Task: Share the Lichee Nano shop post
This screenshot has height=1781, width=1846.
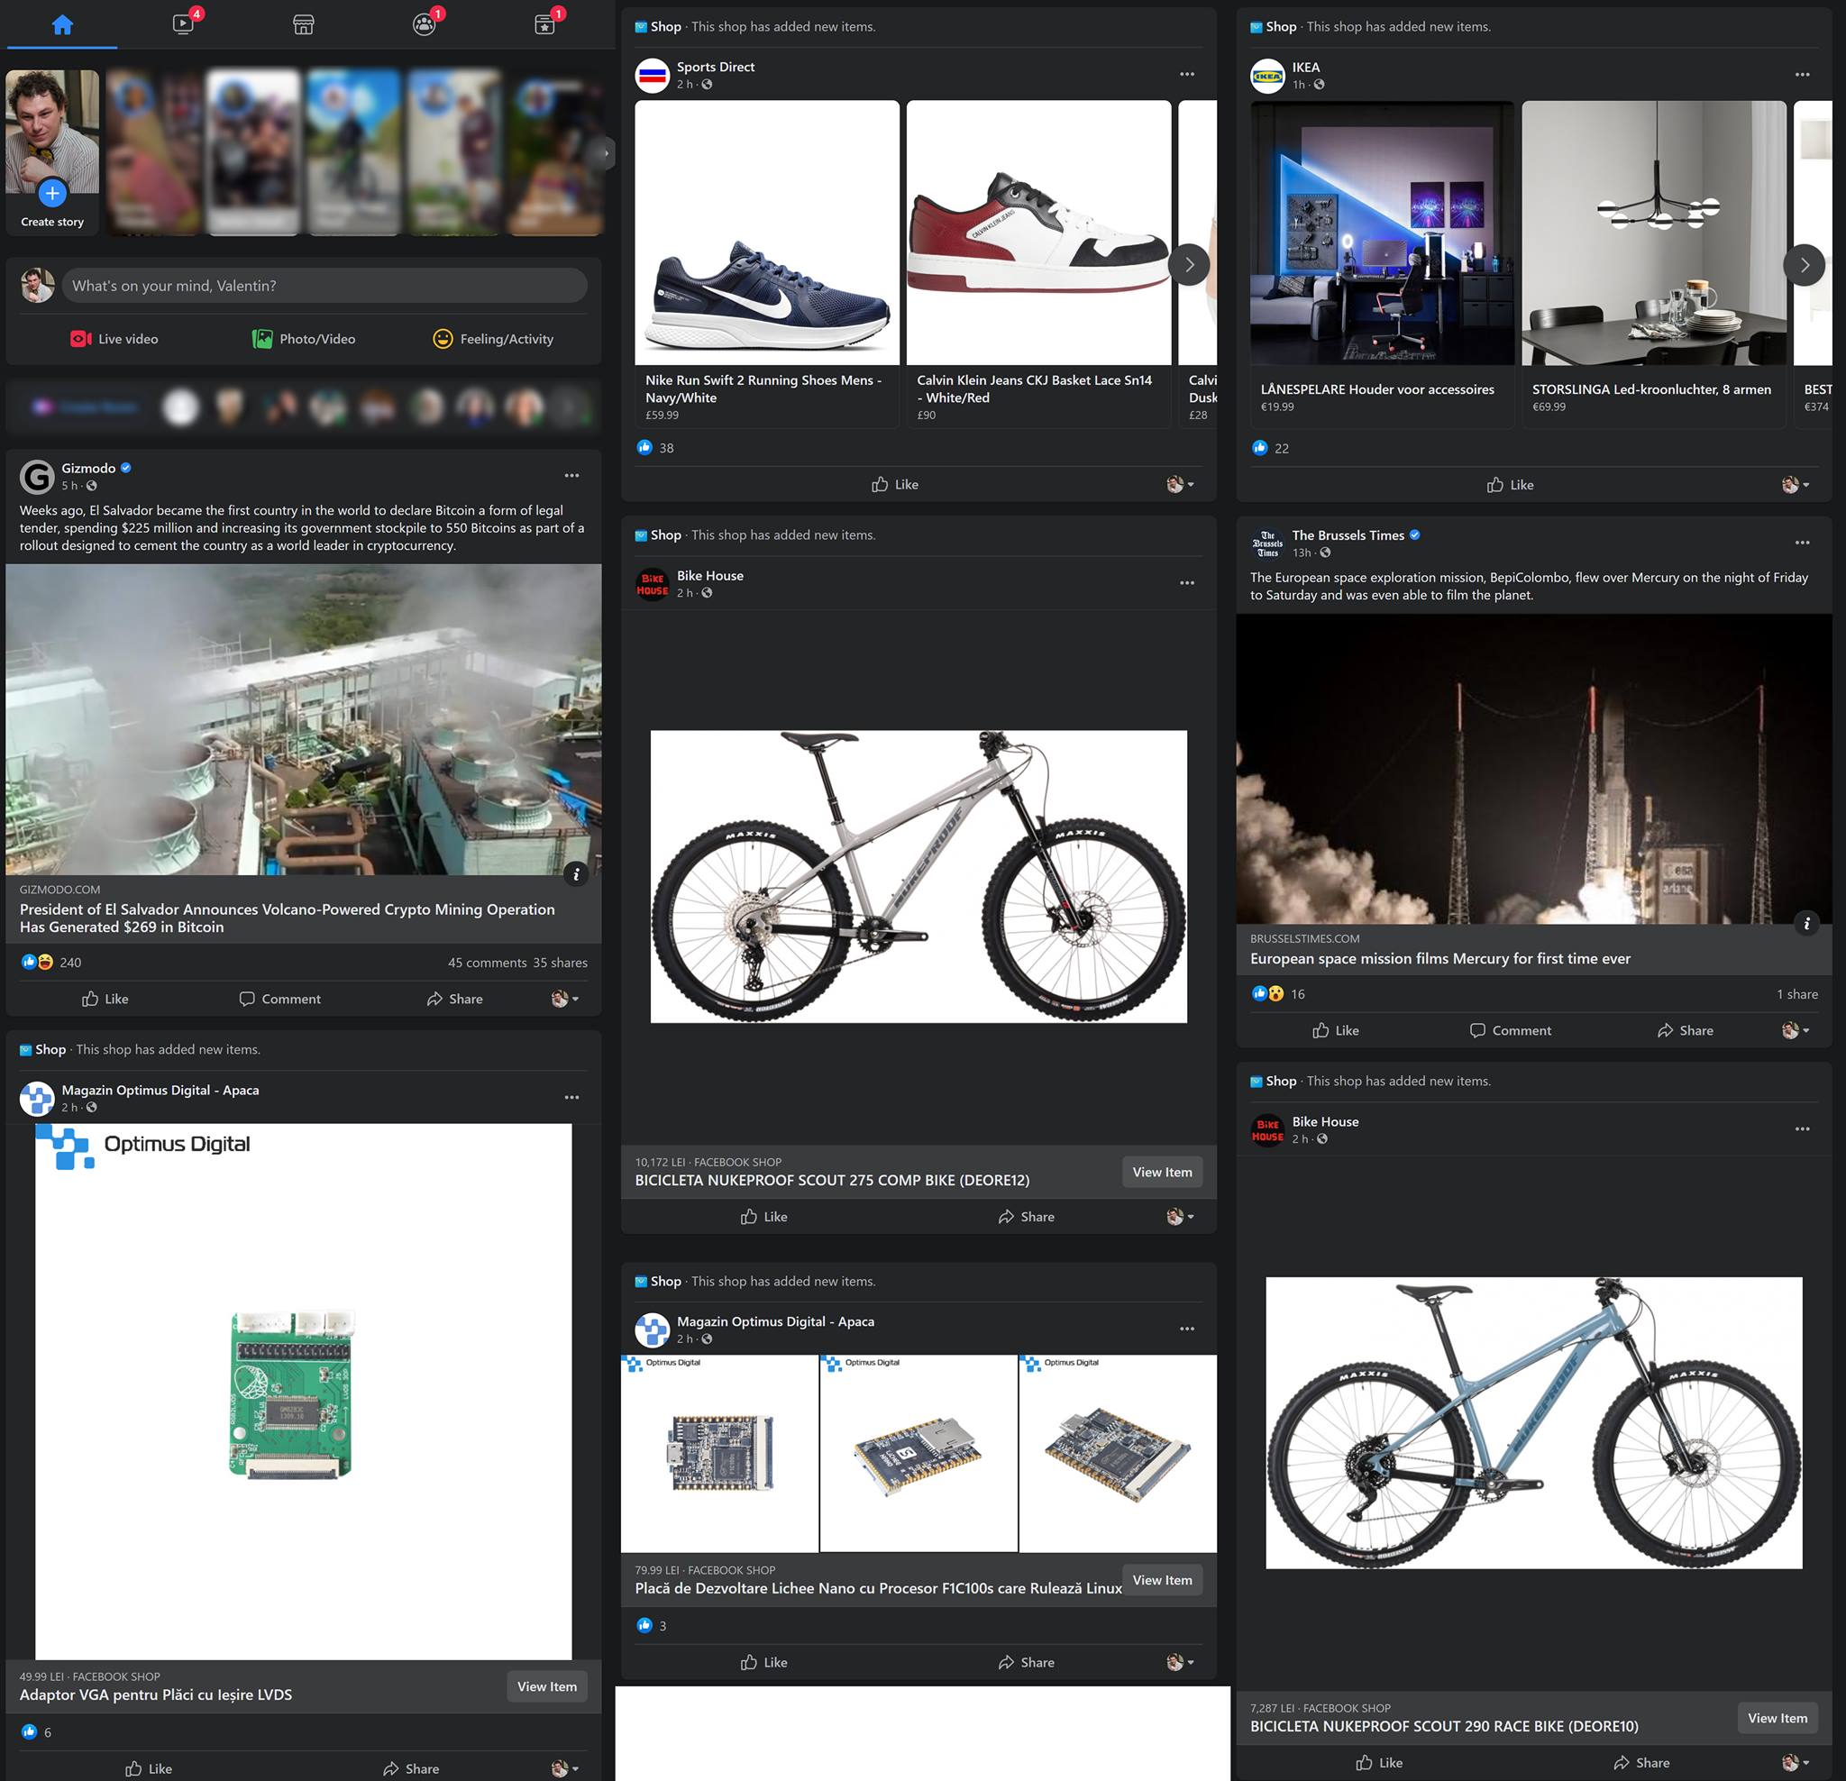Action: (1027, 1662)
